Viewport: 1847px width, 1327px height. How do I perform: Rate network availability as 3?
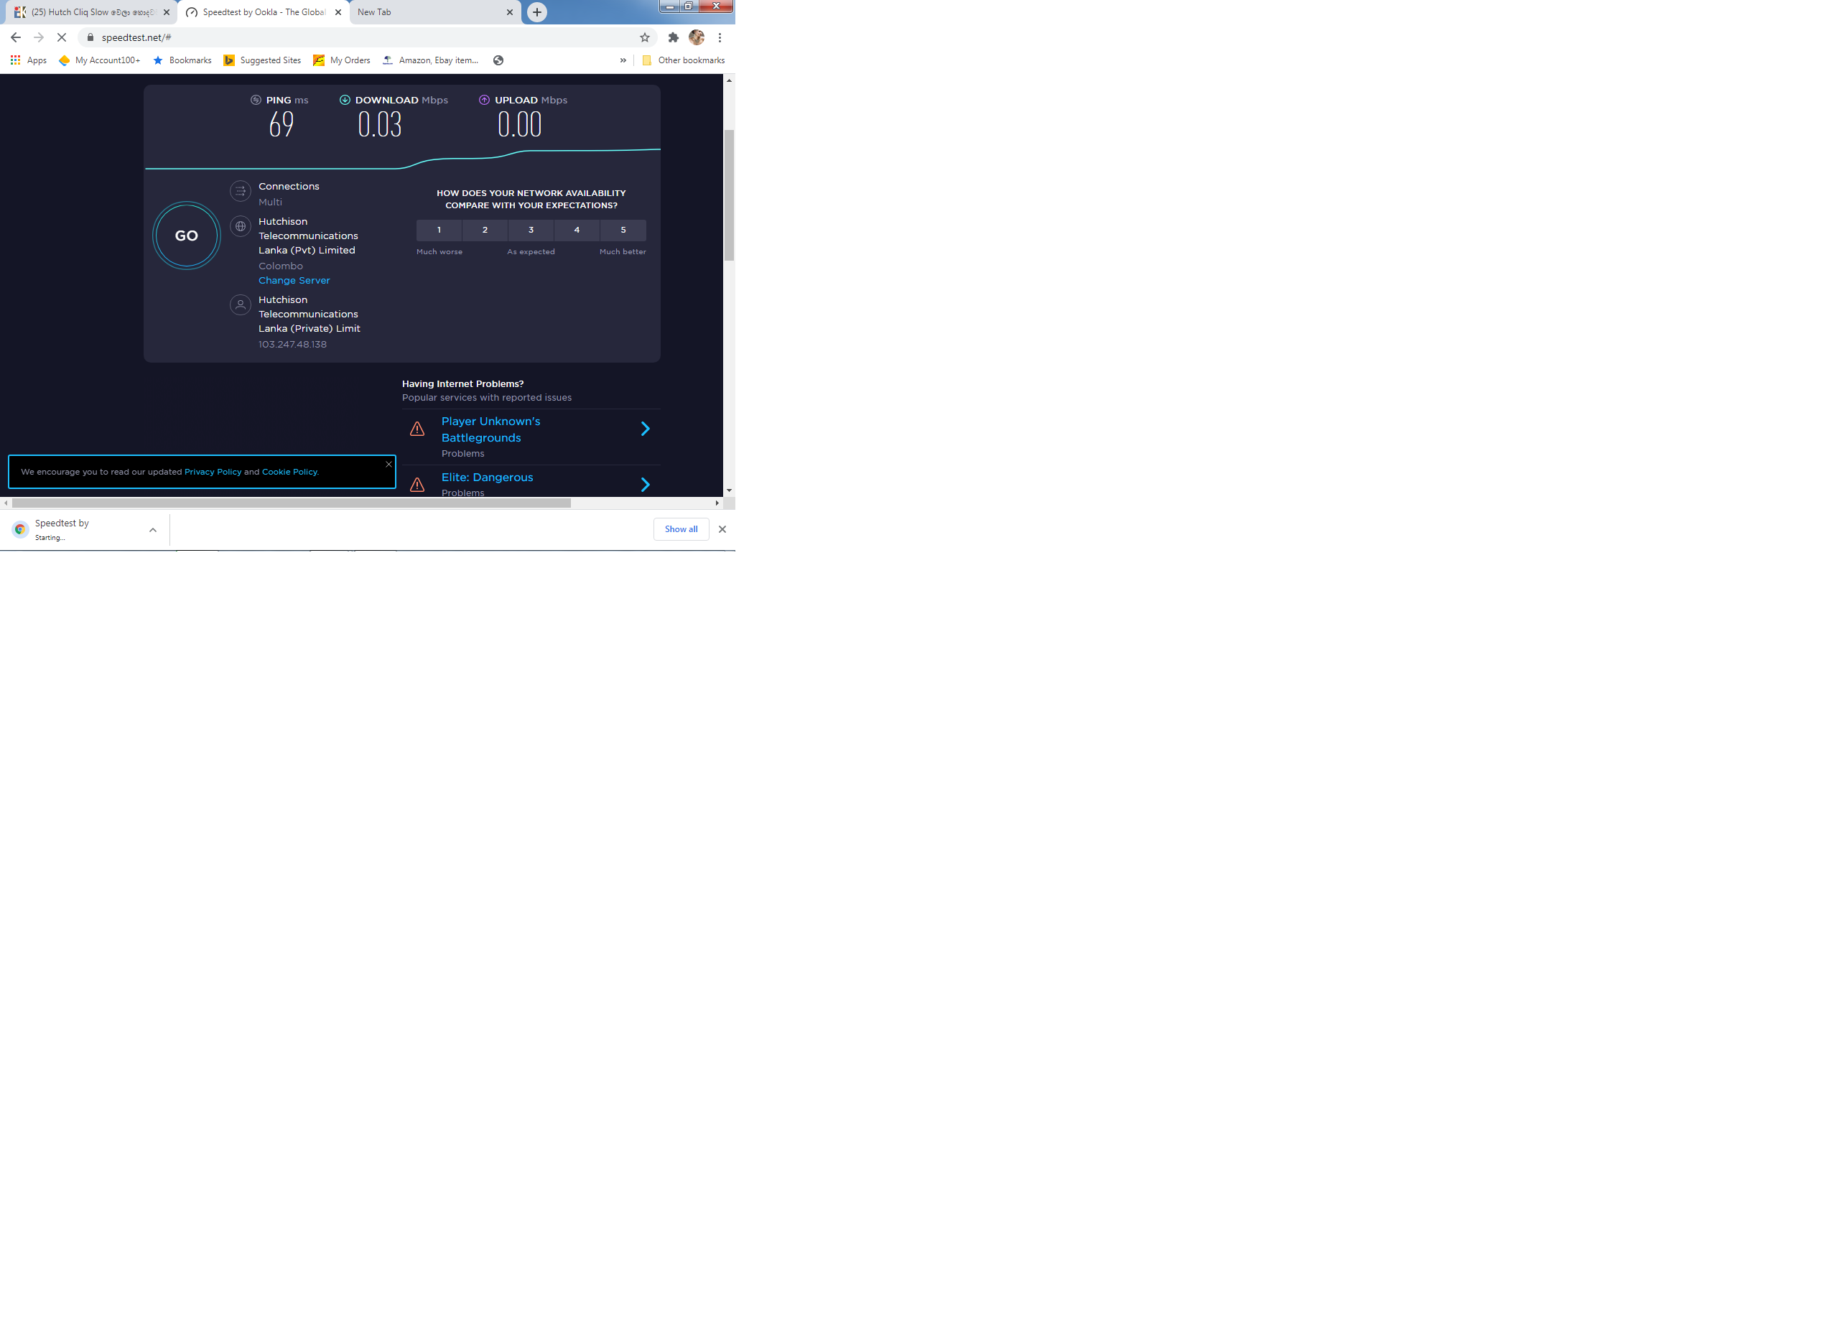(x=531, y=231)
